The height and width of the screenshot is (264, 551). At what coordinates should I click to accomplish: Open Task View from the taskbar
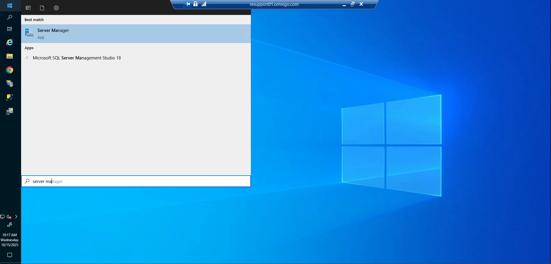coord(10,29)
